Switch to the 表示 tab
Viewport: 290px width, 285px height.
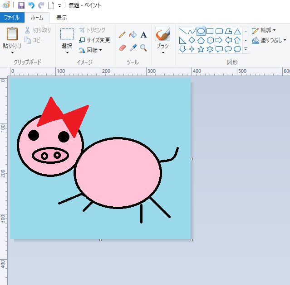tap(62, 18)
